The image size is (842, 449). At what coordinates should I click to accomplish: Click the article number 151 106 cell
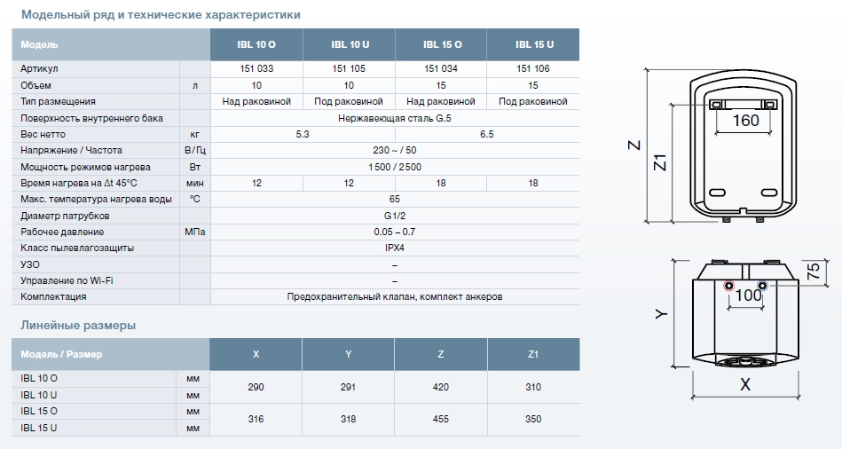pyautogui.click(x=533, y=69)
